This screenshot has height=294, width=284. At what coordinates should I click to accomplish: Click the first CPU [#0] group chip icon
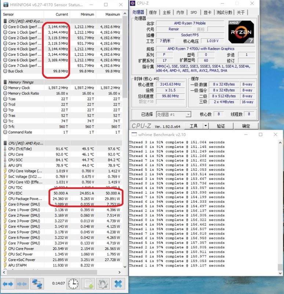click(5, 21)
